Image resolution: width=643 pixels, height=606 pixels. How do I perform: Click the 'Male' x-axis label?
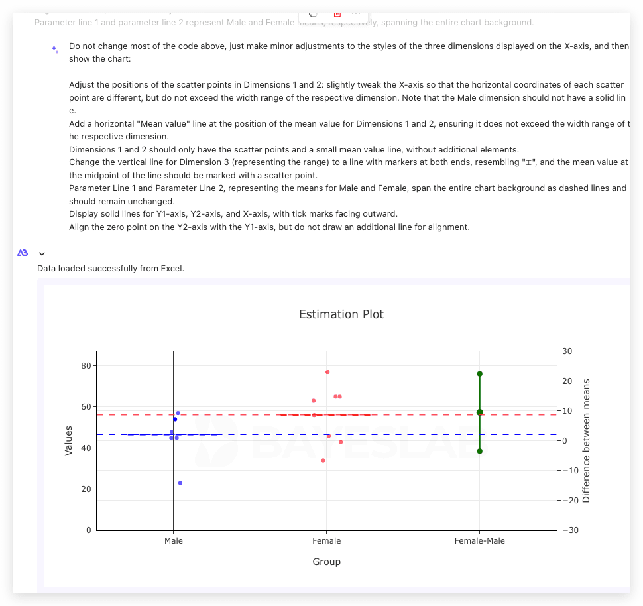tap(174, 541)
